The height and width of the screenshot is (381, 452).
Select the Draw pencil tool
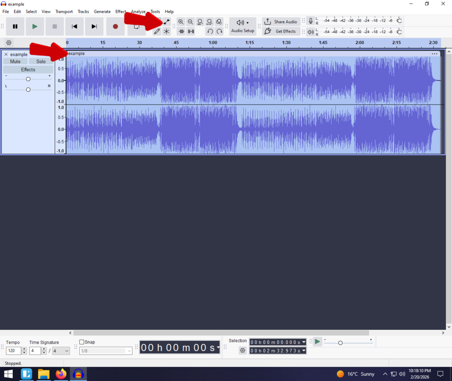click(x=157, y=31)
